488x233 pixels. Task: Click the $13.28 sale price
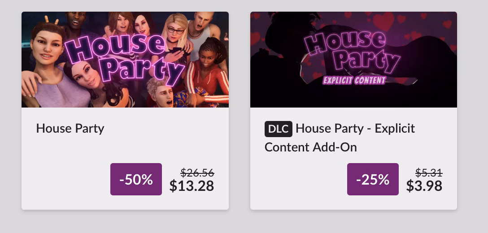tap(192, 186)
